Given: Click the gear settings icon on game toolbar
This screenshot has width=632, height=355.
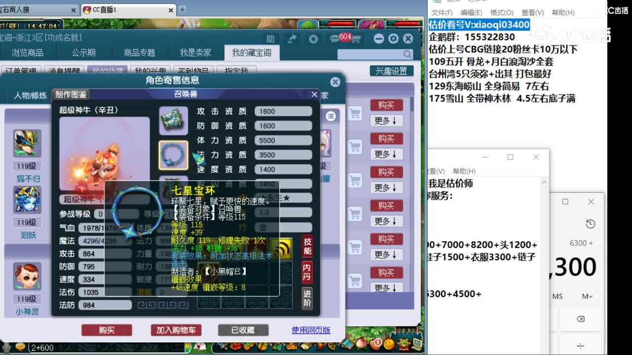Looking at the screenshot, I should click(393, 38).
